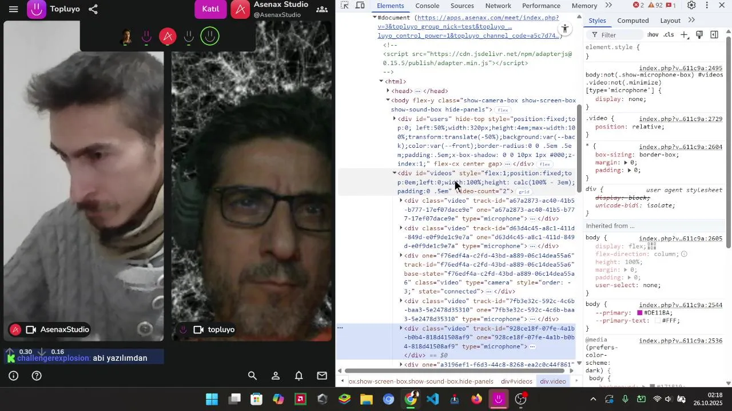The height and width of the screenshot is (411, 732).
Task: Select the green-ringed smiley avatar
Action: pyautogui.click(x=210, y=37)
